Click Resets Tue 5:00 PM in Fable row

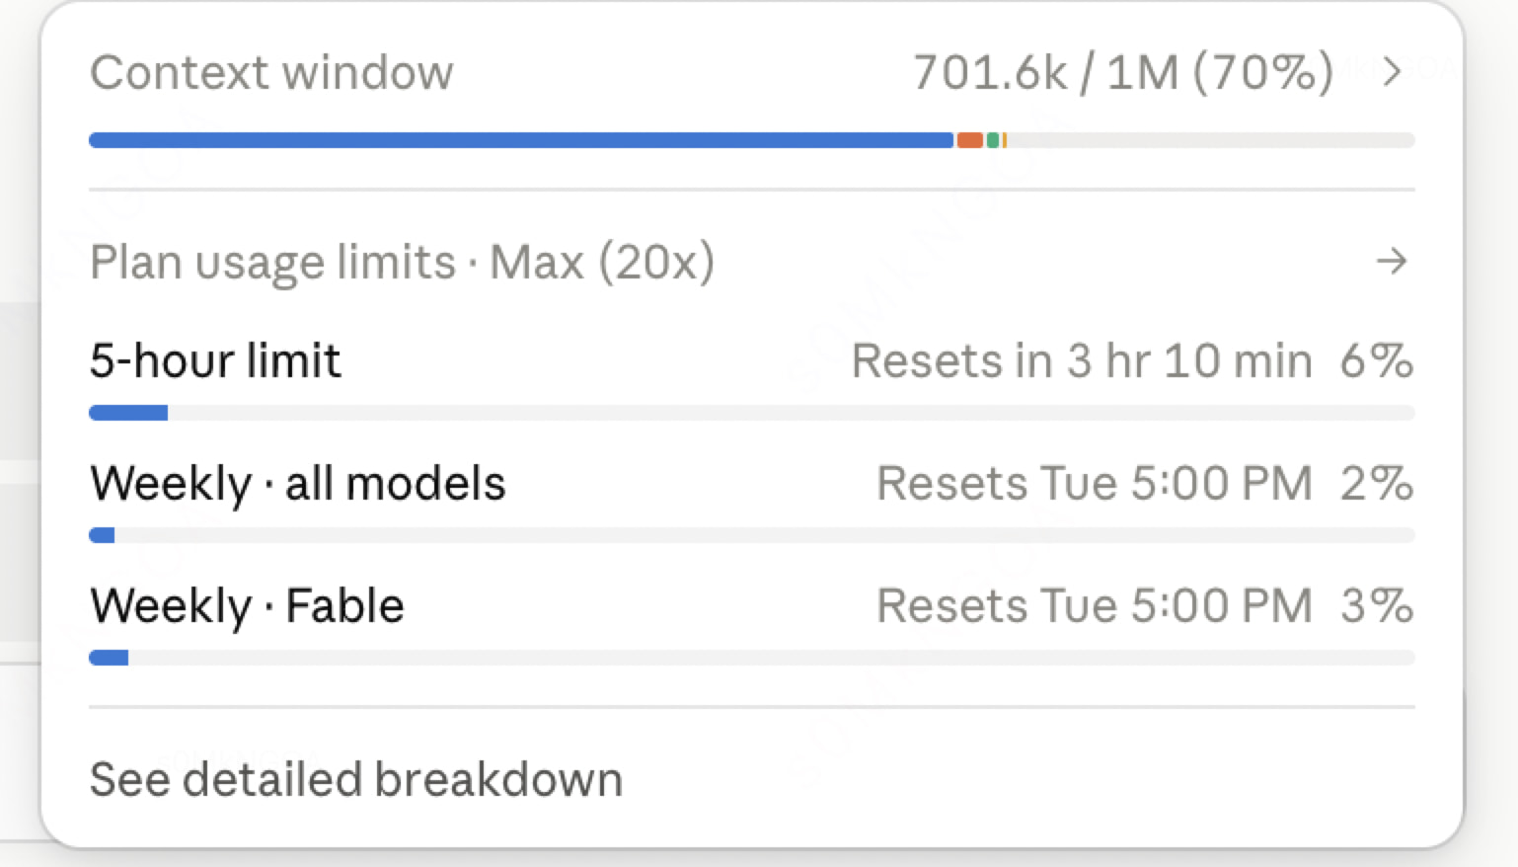click(1095, 605)
